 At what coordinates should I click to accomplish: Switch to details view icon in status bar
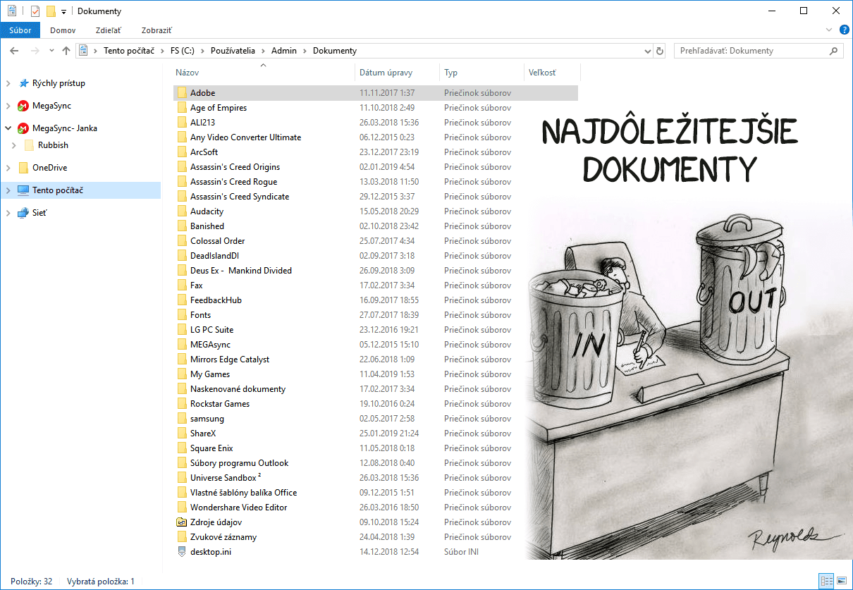point(826,582)
